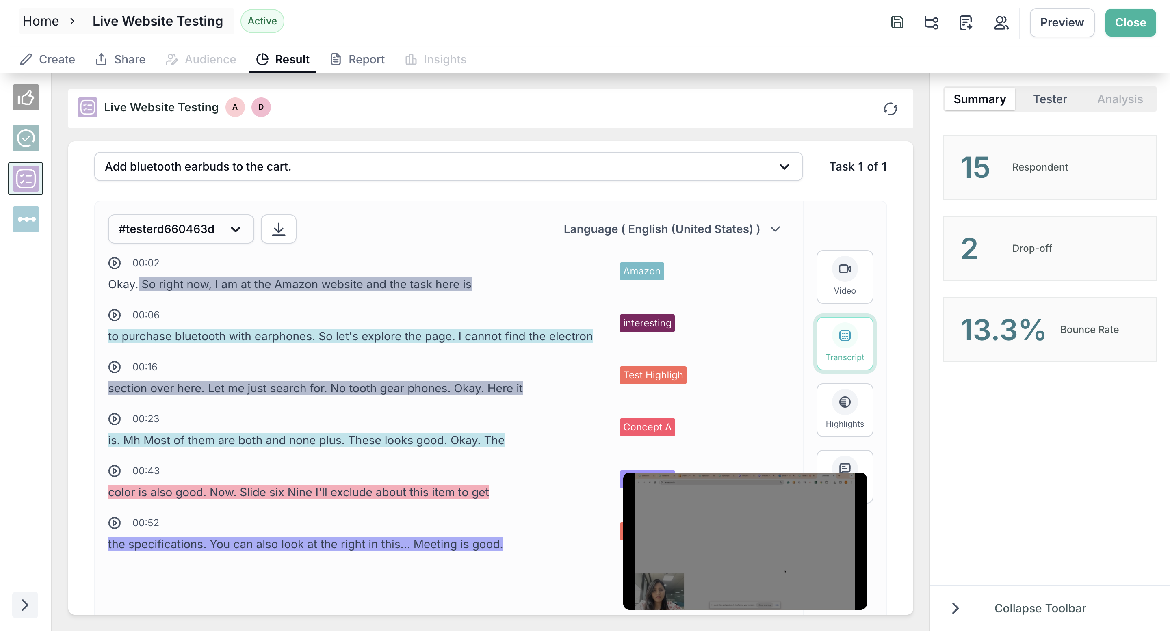Click the tester webcam inset
The height and width of the screenshot is (631, 1170).
659,591
